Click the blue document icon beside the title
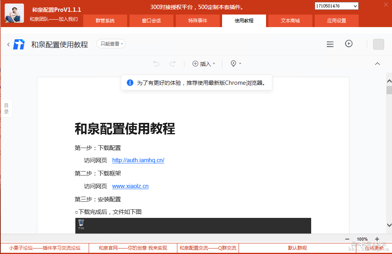Screen dimensions: 392x254 click(x=19, y=44)
